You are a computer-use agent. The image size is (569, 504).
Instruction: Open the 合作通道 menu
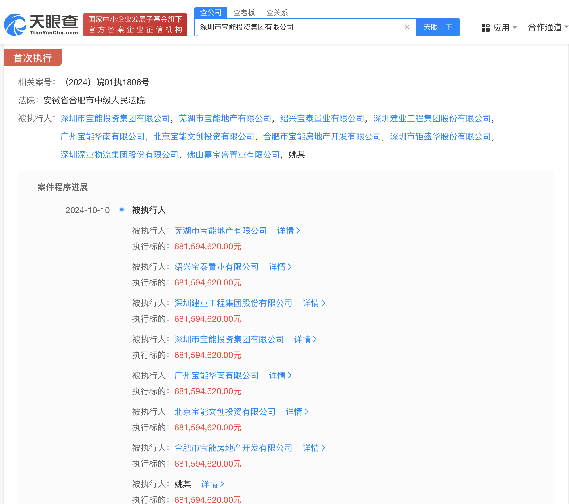(x=545, y=27)
